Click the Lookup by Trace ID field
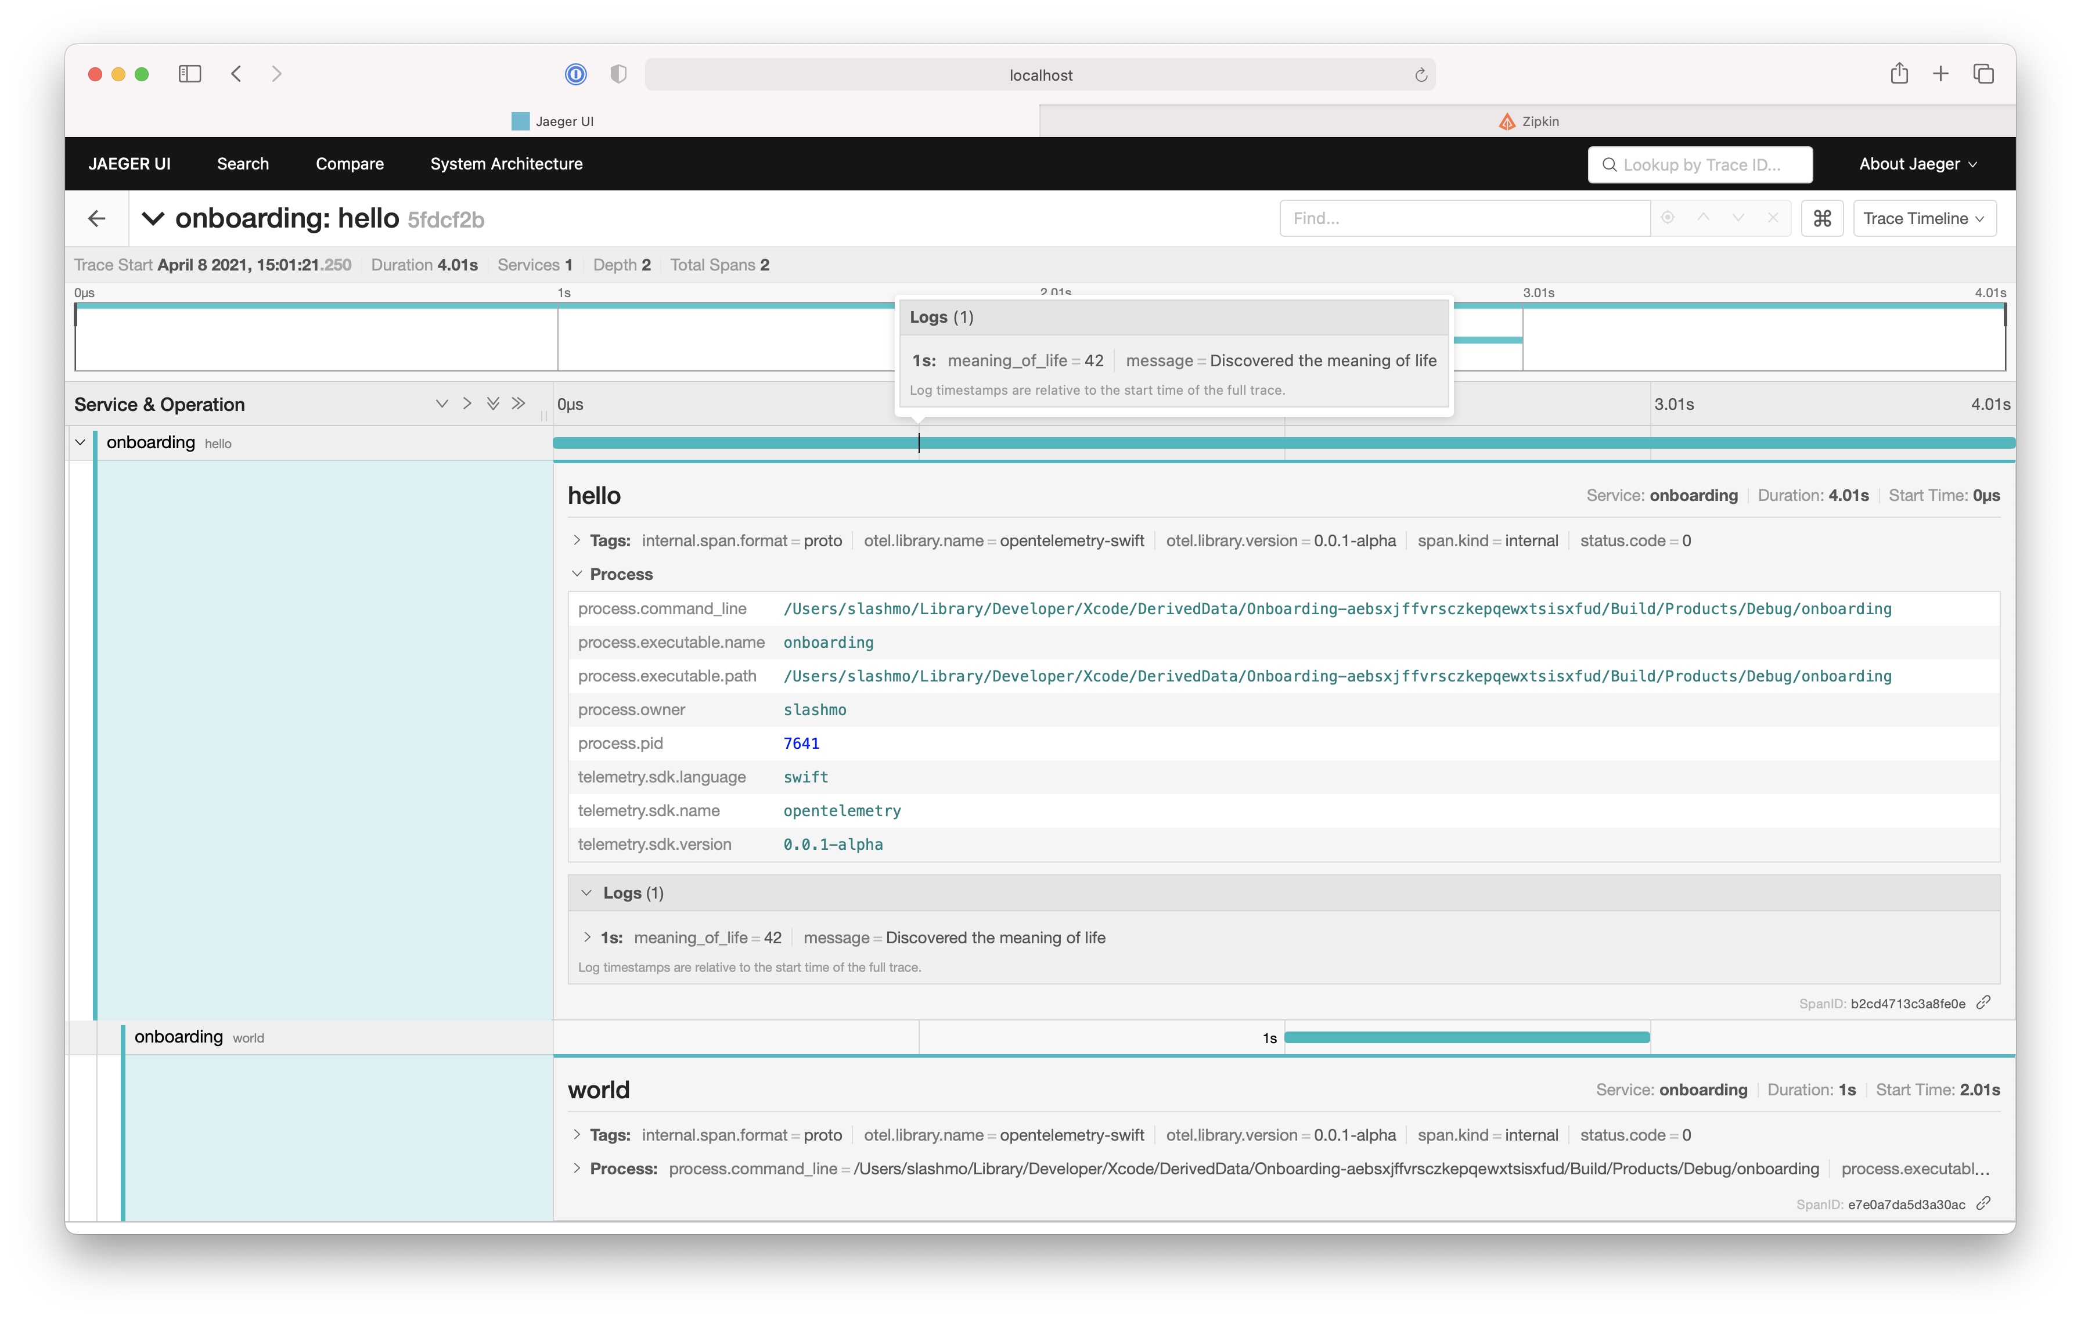The width and height of the screenshot is (2081, 1320). [1700, 164]
